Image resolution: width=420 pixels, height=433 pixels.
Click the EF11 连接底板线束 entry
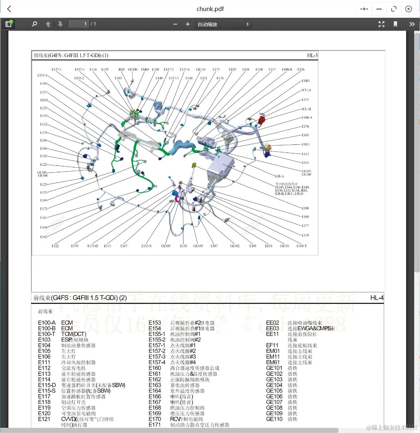point(292,345)
